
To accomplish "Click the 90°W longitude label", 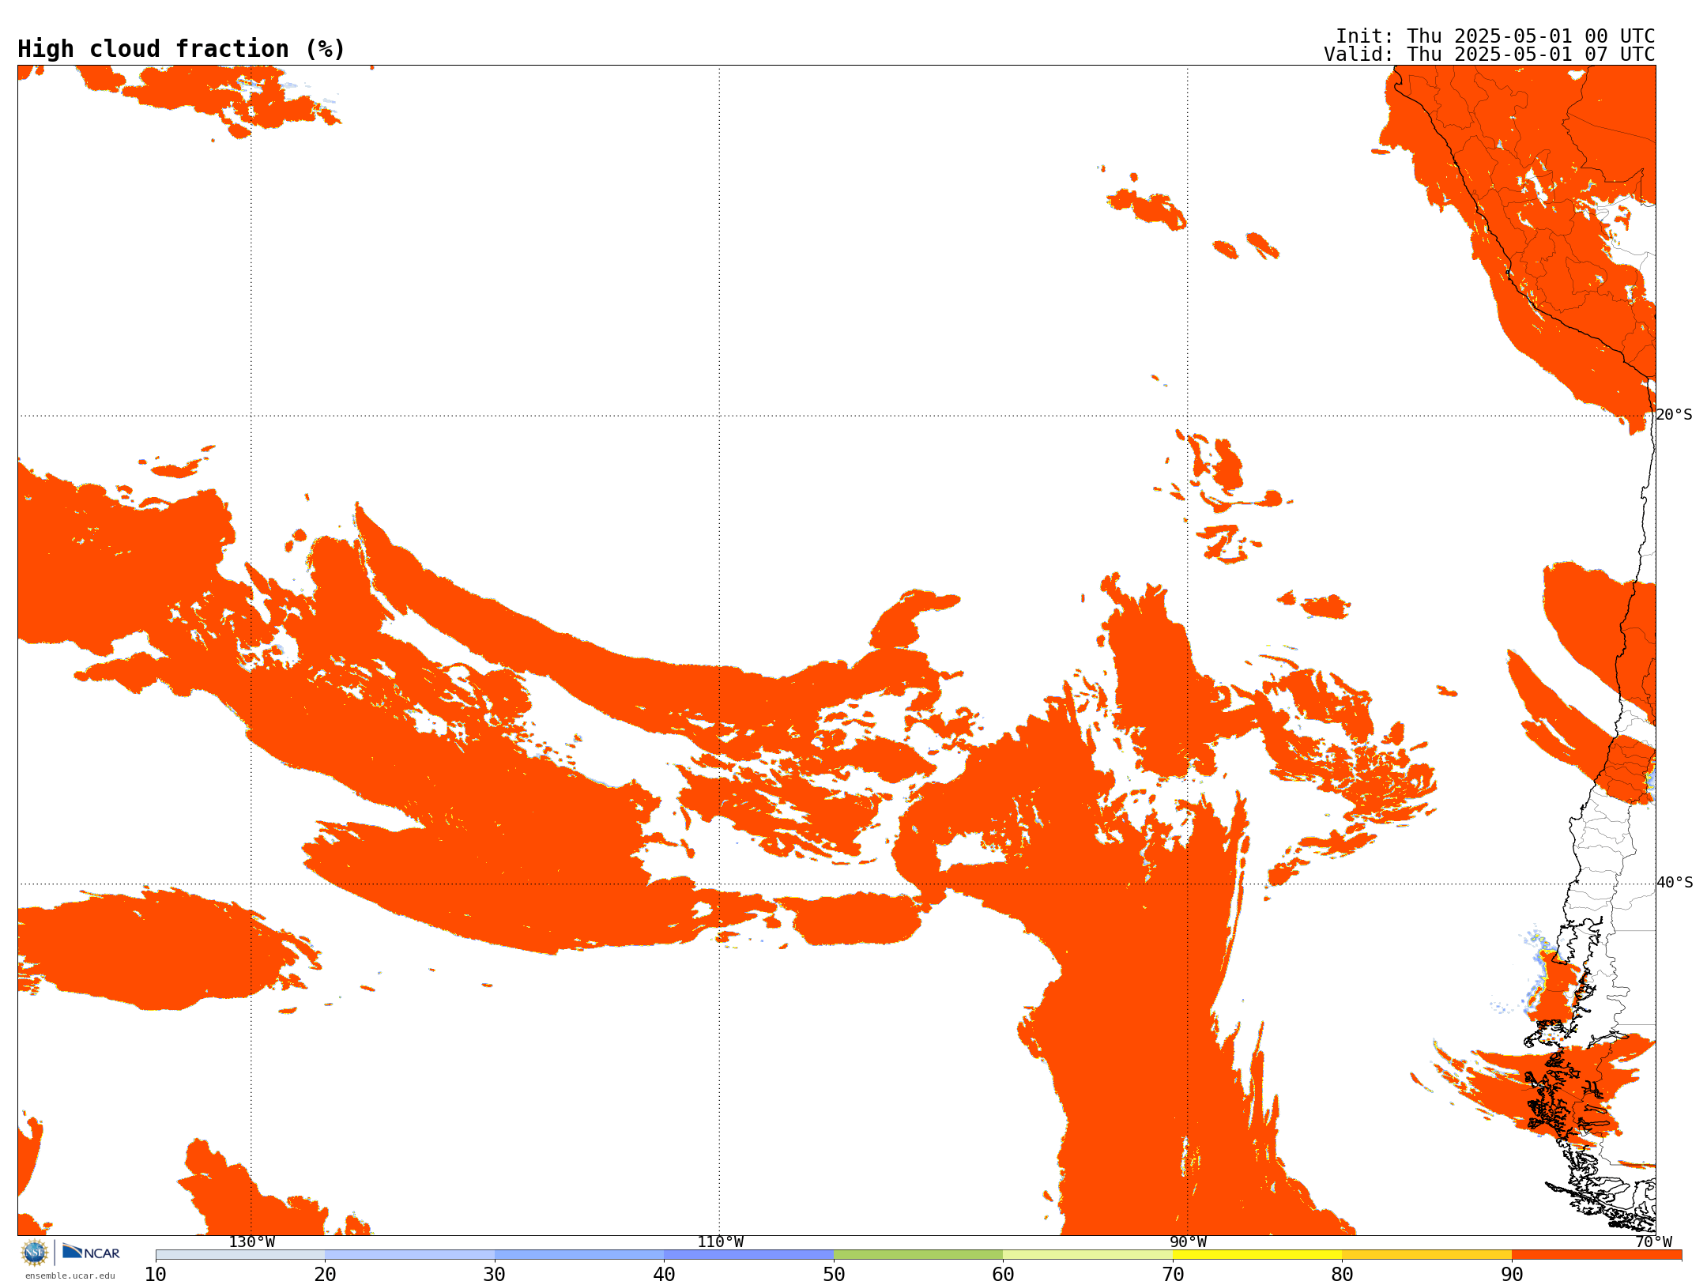I will 1188,1242.
